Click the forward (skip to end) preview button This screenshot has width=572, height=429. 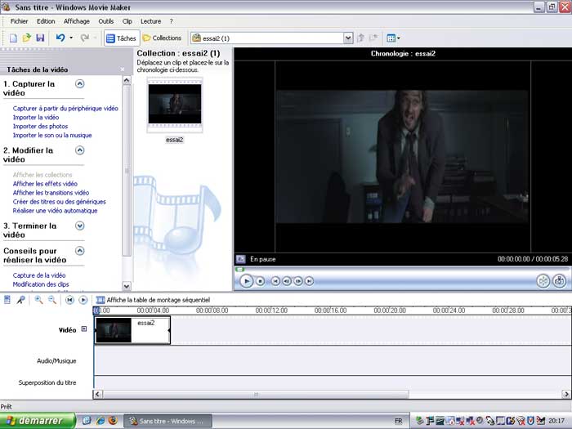[x=310, y=281]
